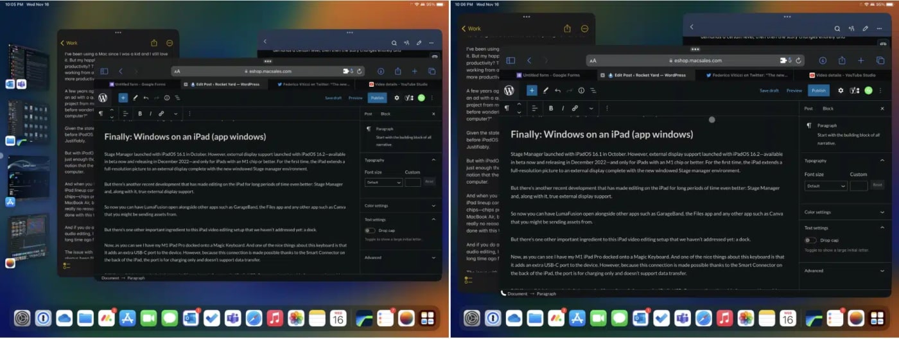
Task: Switch to Untitled form Google Forms tab, 10:05 PM screenshot
Action: click(x=137, y=84)
